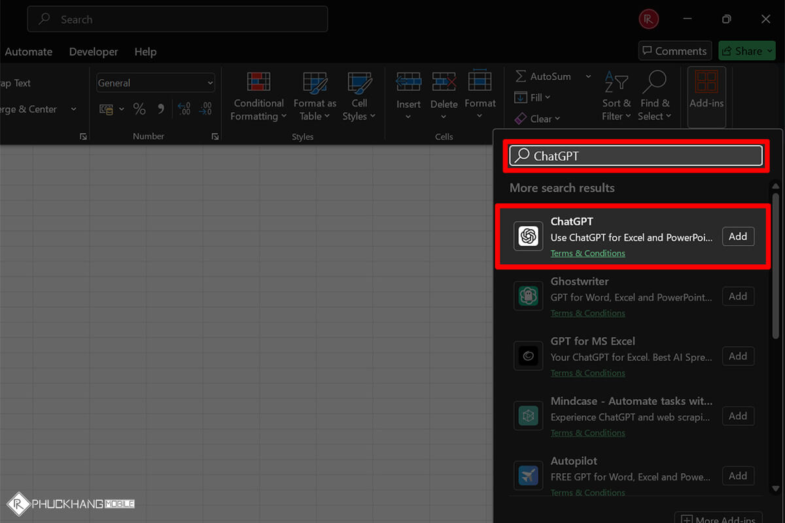Expand AutoSum dropdown arrow
This screenshot has width=785, height=523.
(x=588, y=76)
